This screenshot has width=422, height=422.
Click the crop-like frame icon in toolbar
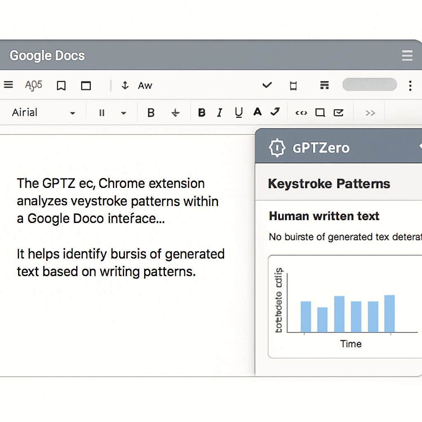pyautogui.click(x=293, y=86)
